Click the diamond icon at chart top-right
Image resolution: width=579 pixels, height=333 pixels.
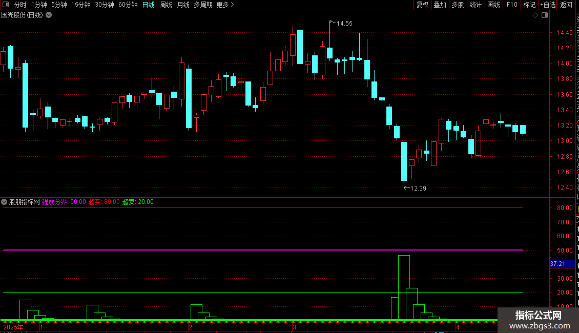(535, 15)
